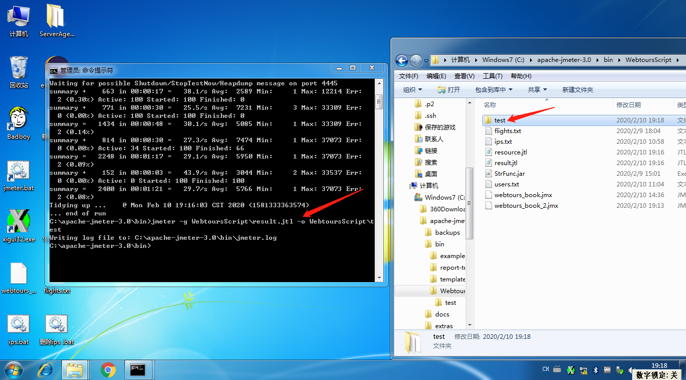
Task: Select resource.jtl in the file list
Action: pyautogui.click(x=511, y=152)
